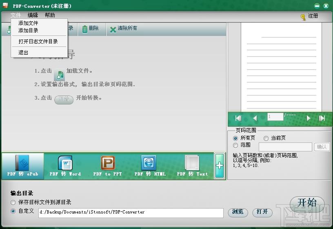Click the document preview page
Screen dimensions: 333x229
click(x=281, y=67)
